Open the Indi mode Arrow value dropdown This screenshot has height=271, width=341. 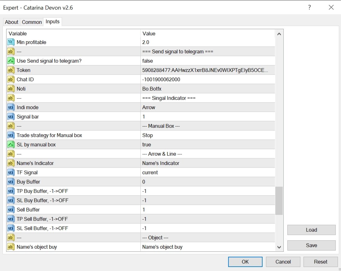click(x=208, y=107)
